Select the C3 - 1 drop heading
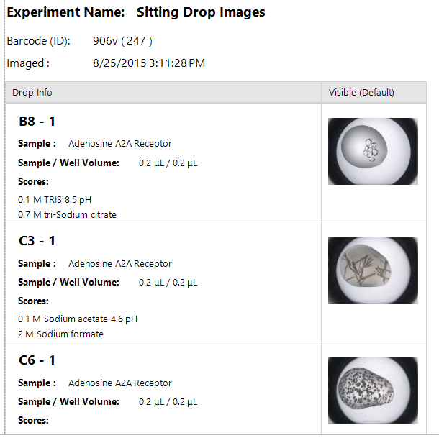The width and height of the screenshot is (439, 438). click(x=37, y=241)
